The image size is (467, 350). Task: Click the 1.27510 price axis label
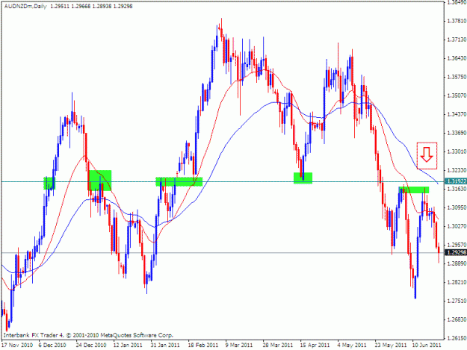click(x=457, y=301)
